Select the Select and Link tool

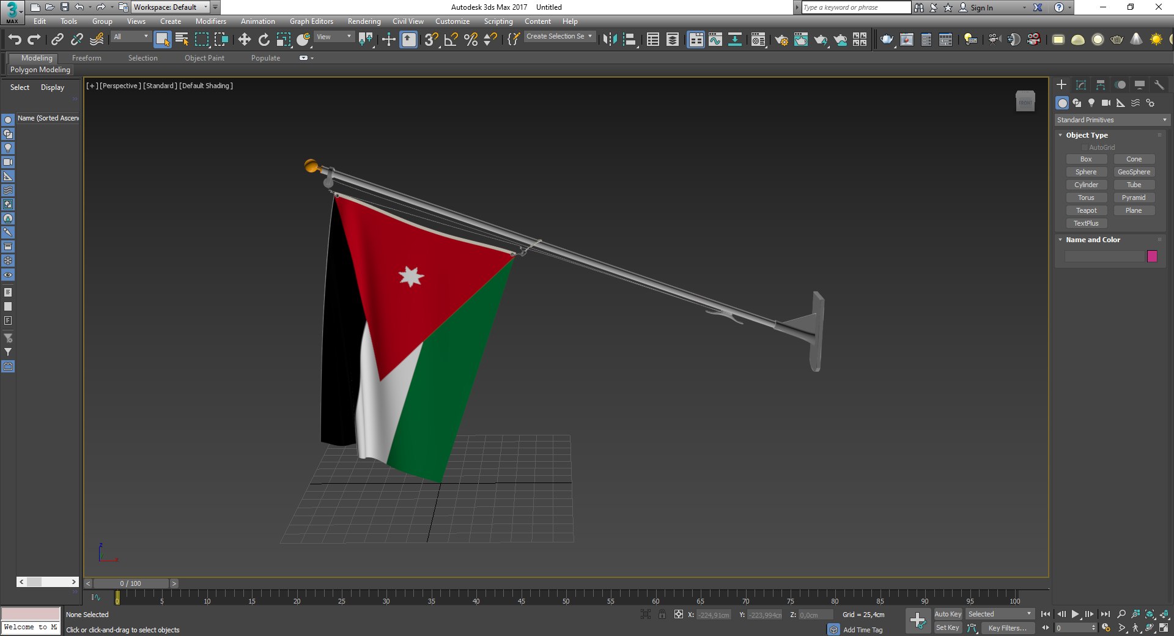(x=57, y=40)
